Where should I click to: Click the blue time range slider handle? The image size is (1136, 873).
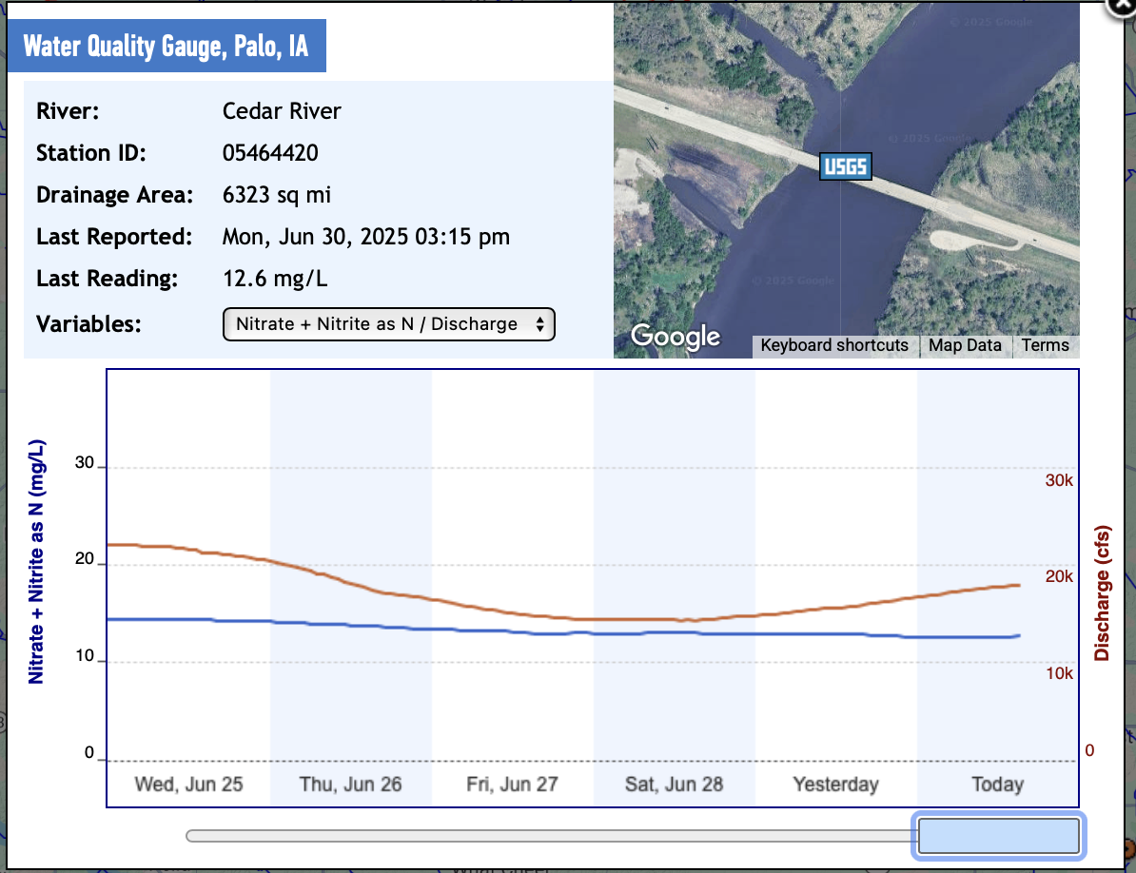coord(997,836)
